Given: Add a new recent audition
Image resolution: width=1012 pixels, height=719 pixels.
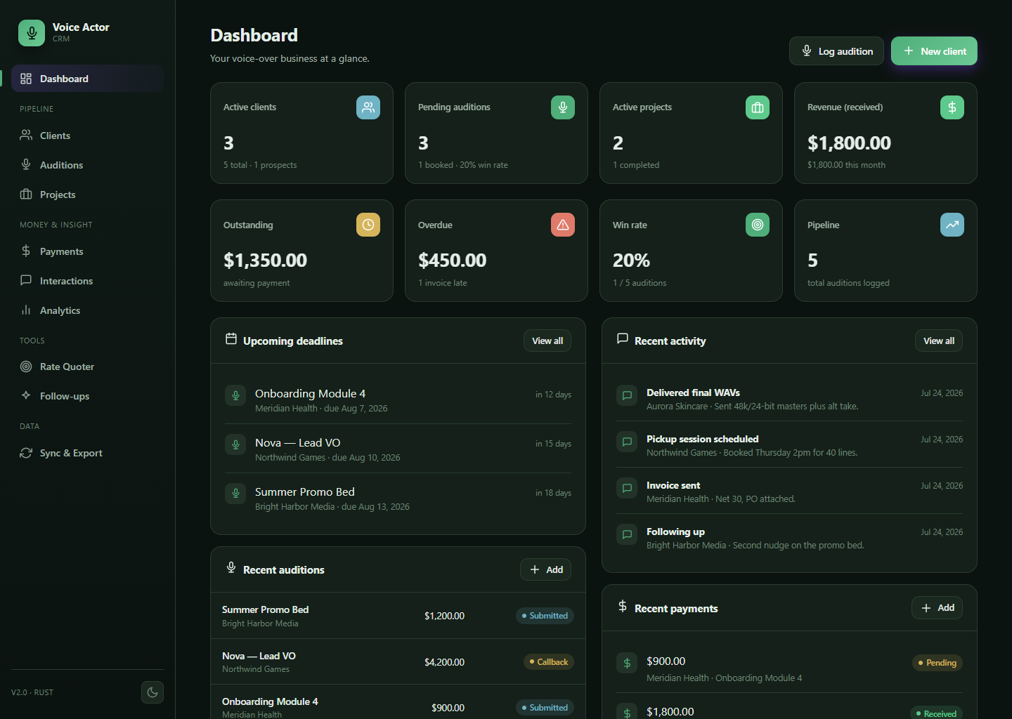Looking at the screenshot, I should click(546, 569).
